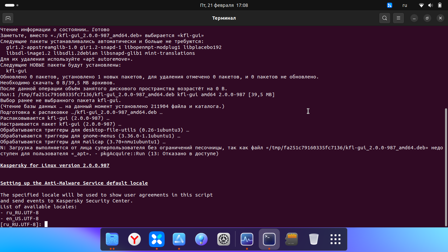Viewport: 448px width, 252px height.
Task: Click the 'Чтение информации о состоянии… Готово' line
Action: [x=55, y=30]
